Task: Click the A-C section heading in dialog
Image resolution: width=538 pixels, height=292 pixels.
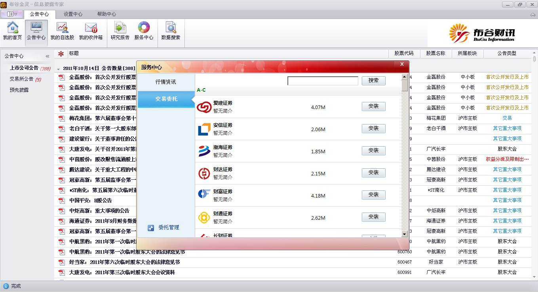Action: (201, 90)
